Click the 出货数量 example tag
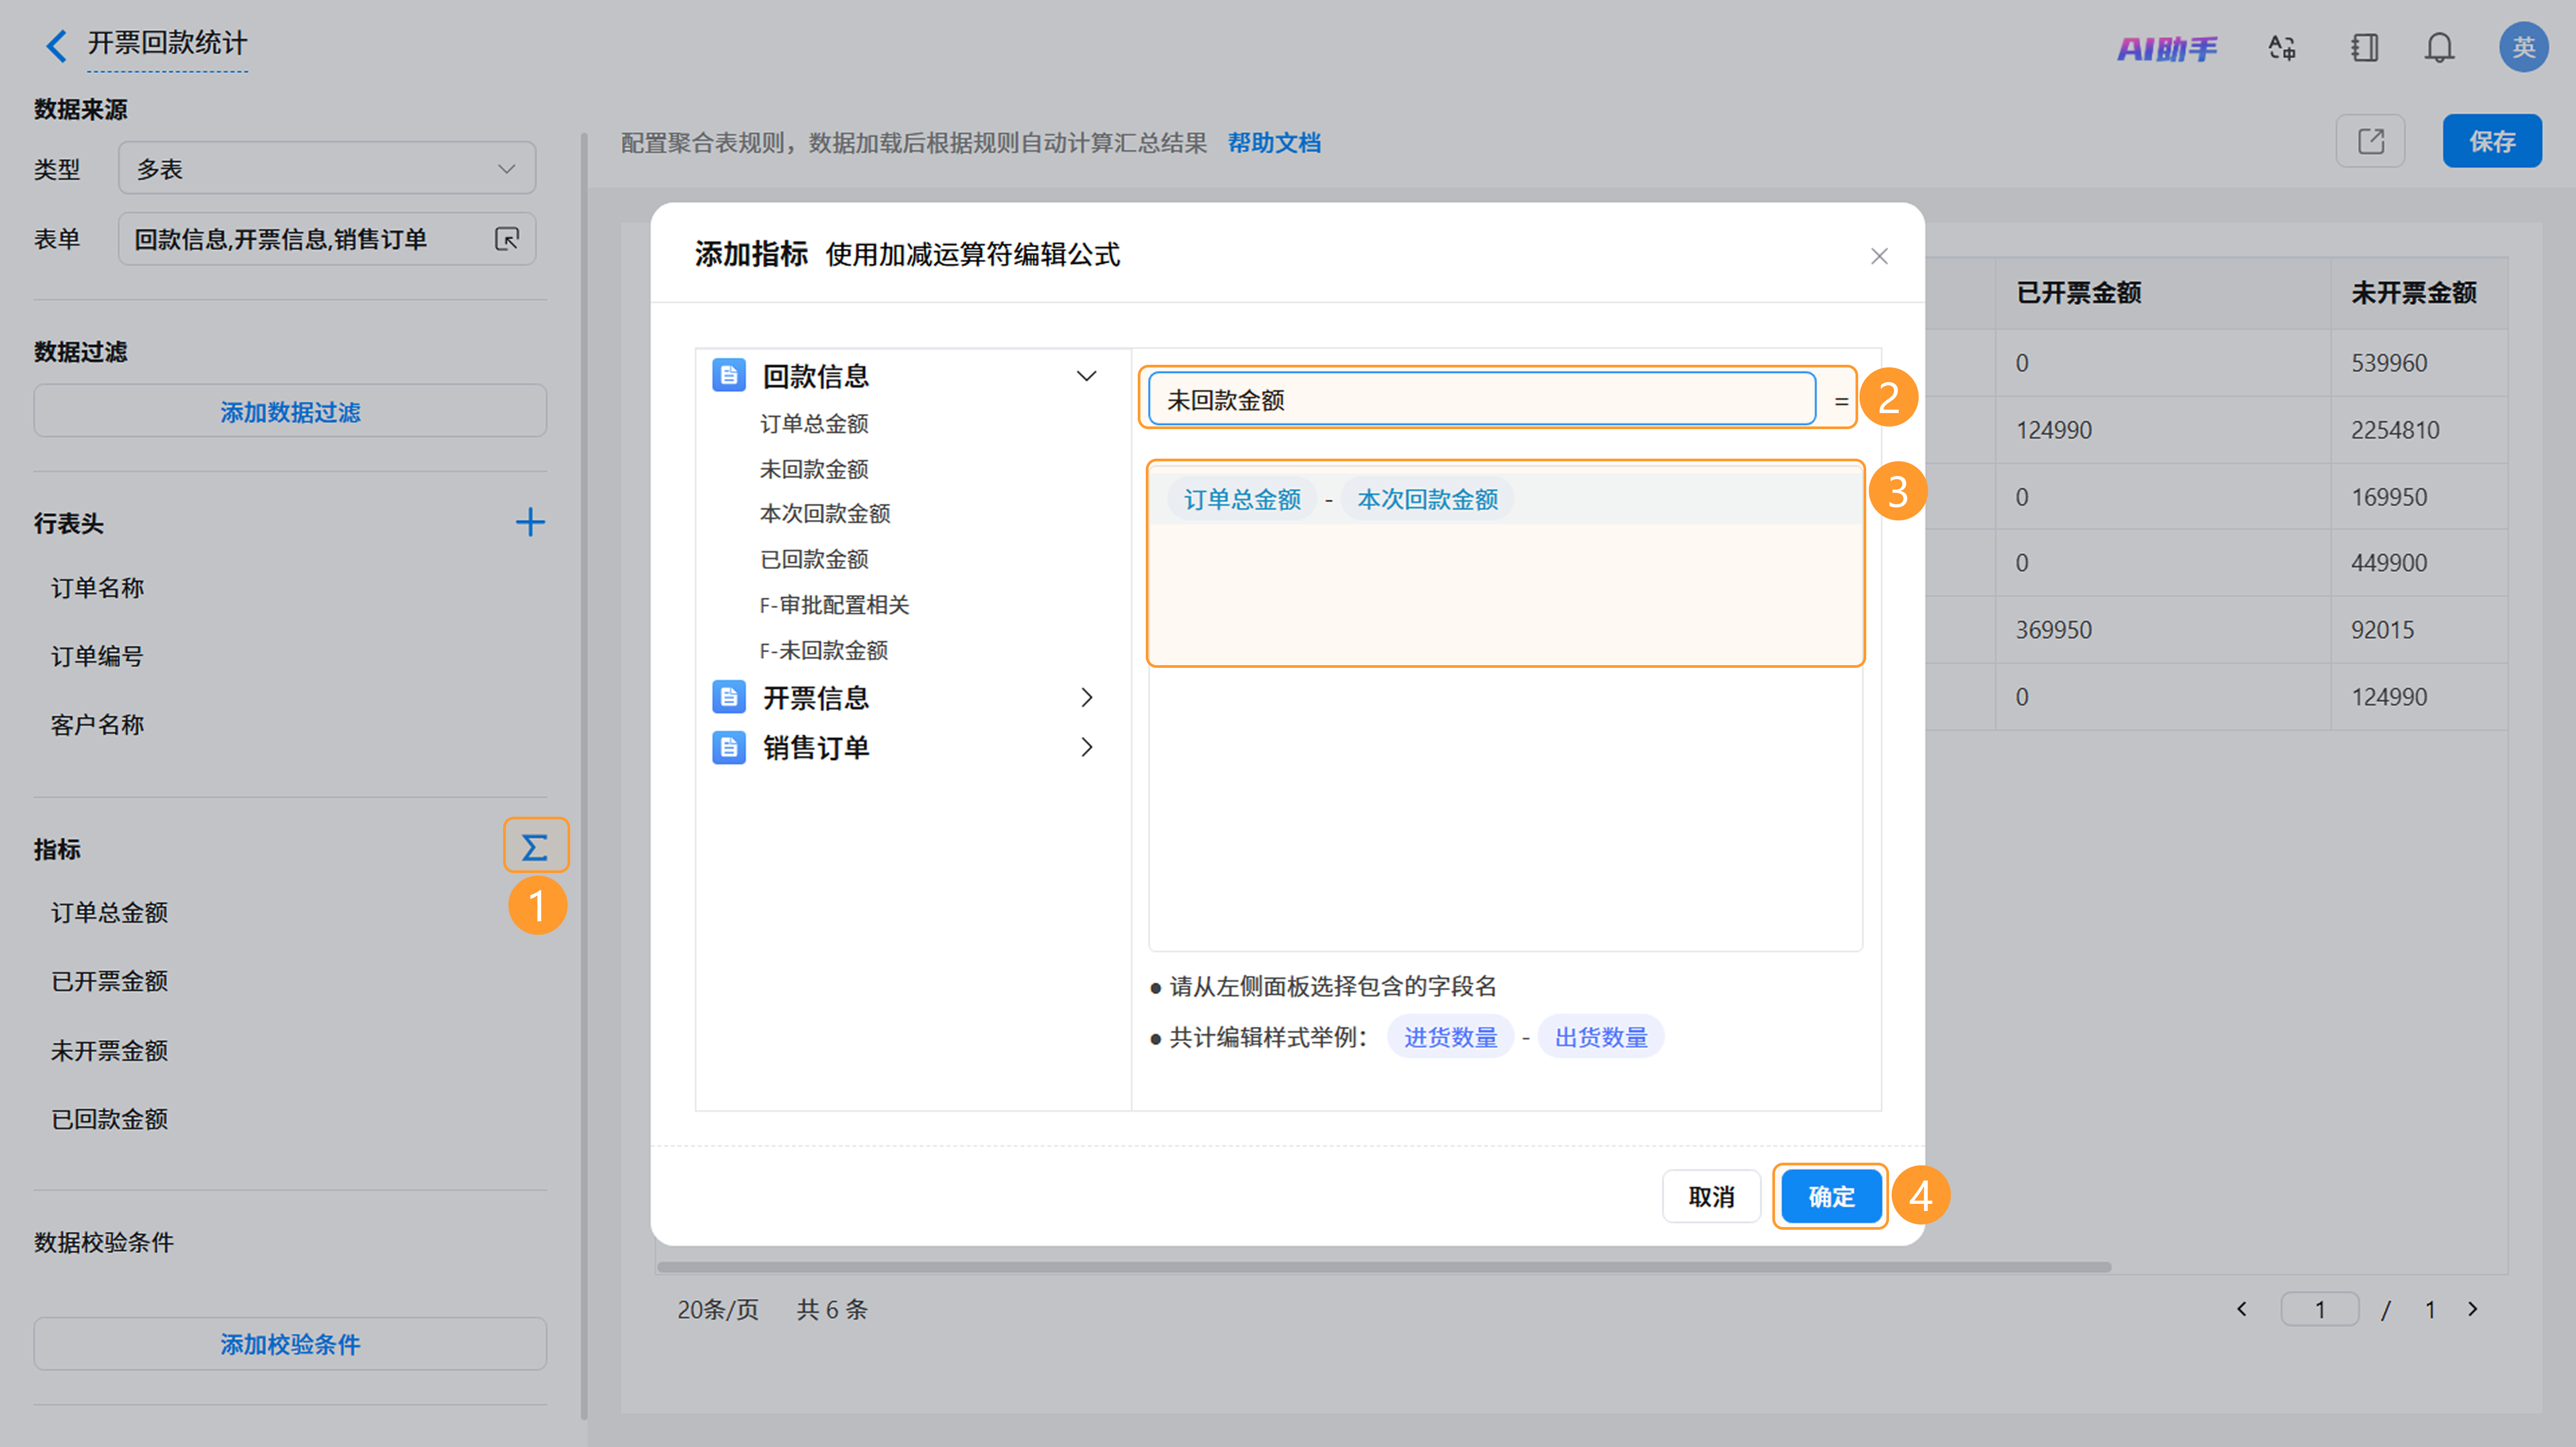Screen dimensions: 2576x1447 (x=1600, y=1036)
